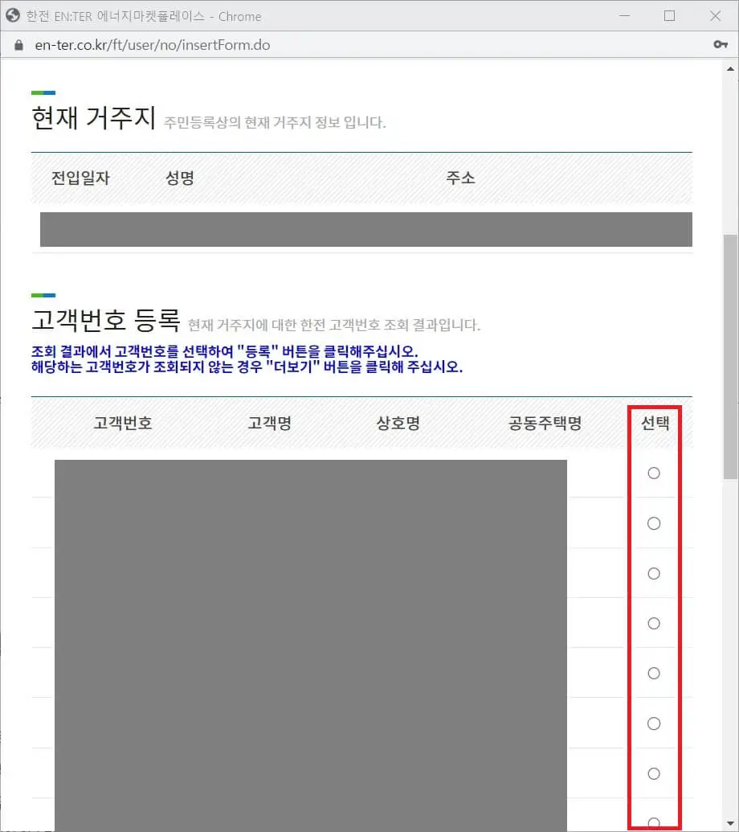
Task: Choose the seventh radio button in the list
Action: pyautogui.click(x=655, y=773)
